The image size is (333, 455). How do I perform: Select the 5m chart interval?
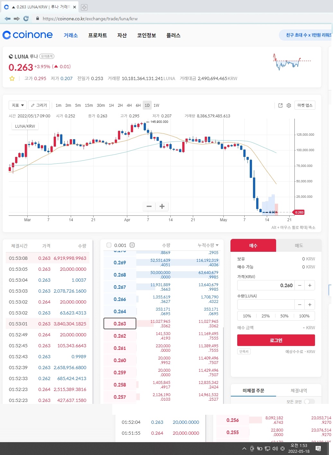tap(78, 105)
